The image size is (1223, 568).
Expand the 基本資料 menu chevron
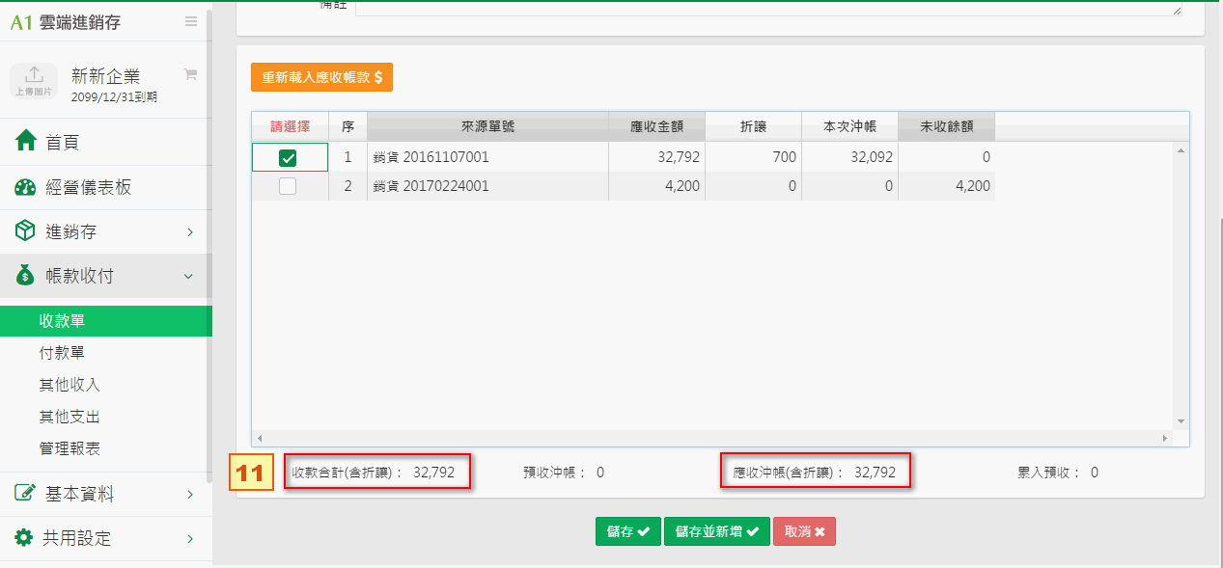[x=190, y=495]
